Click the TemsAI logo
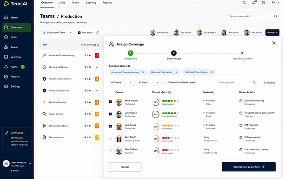The image size is (284, 179). point(16,3)
